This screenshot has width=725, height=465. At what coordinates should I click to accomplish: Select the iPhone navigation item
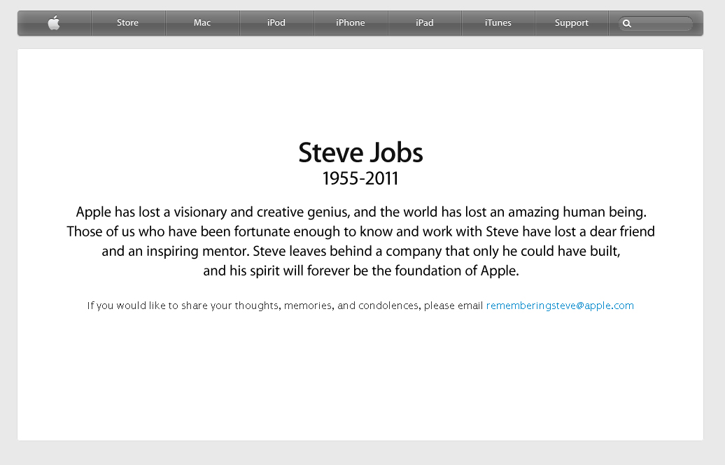[x=351, y=22]
